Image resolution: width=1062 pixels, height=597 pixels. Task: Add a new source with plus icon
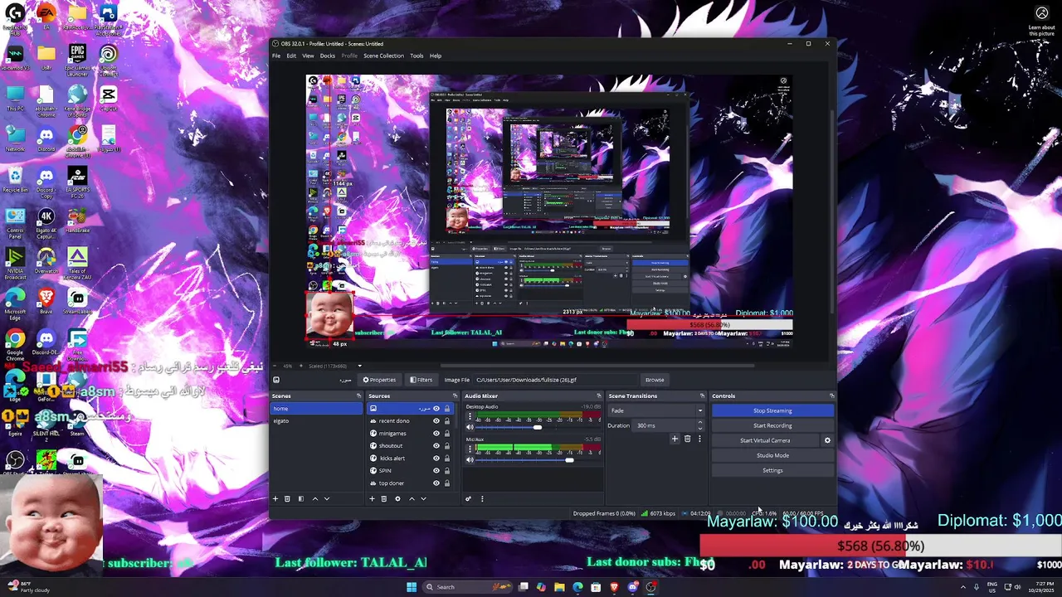tap(372, 498)
